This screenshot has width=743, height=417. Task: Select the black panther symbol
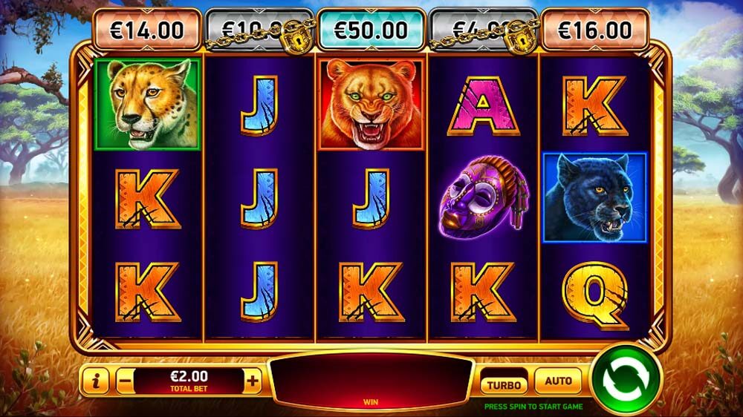click(594, 197)
